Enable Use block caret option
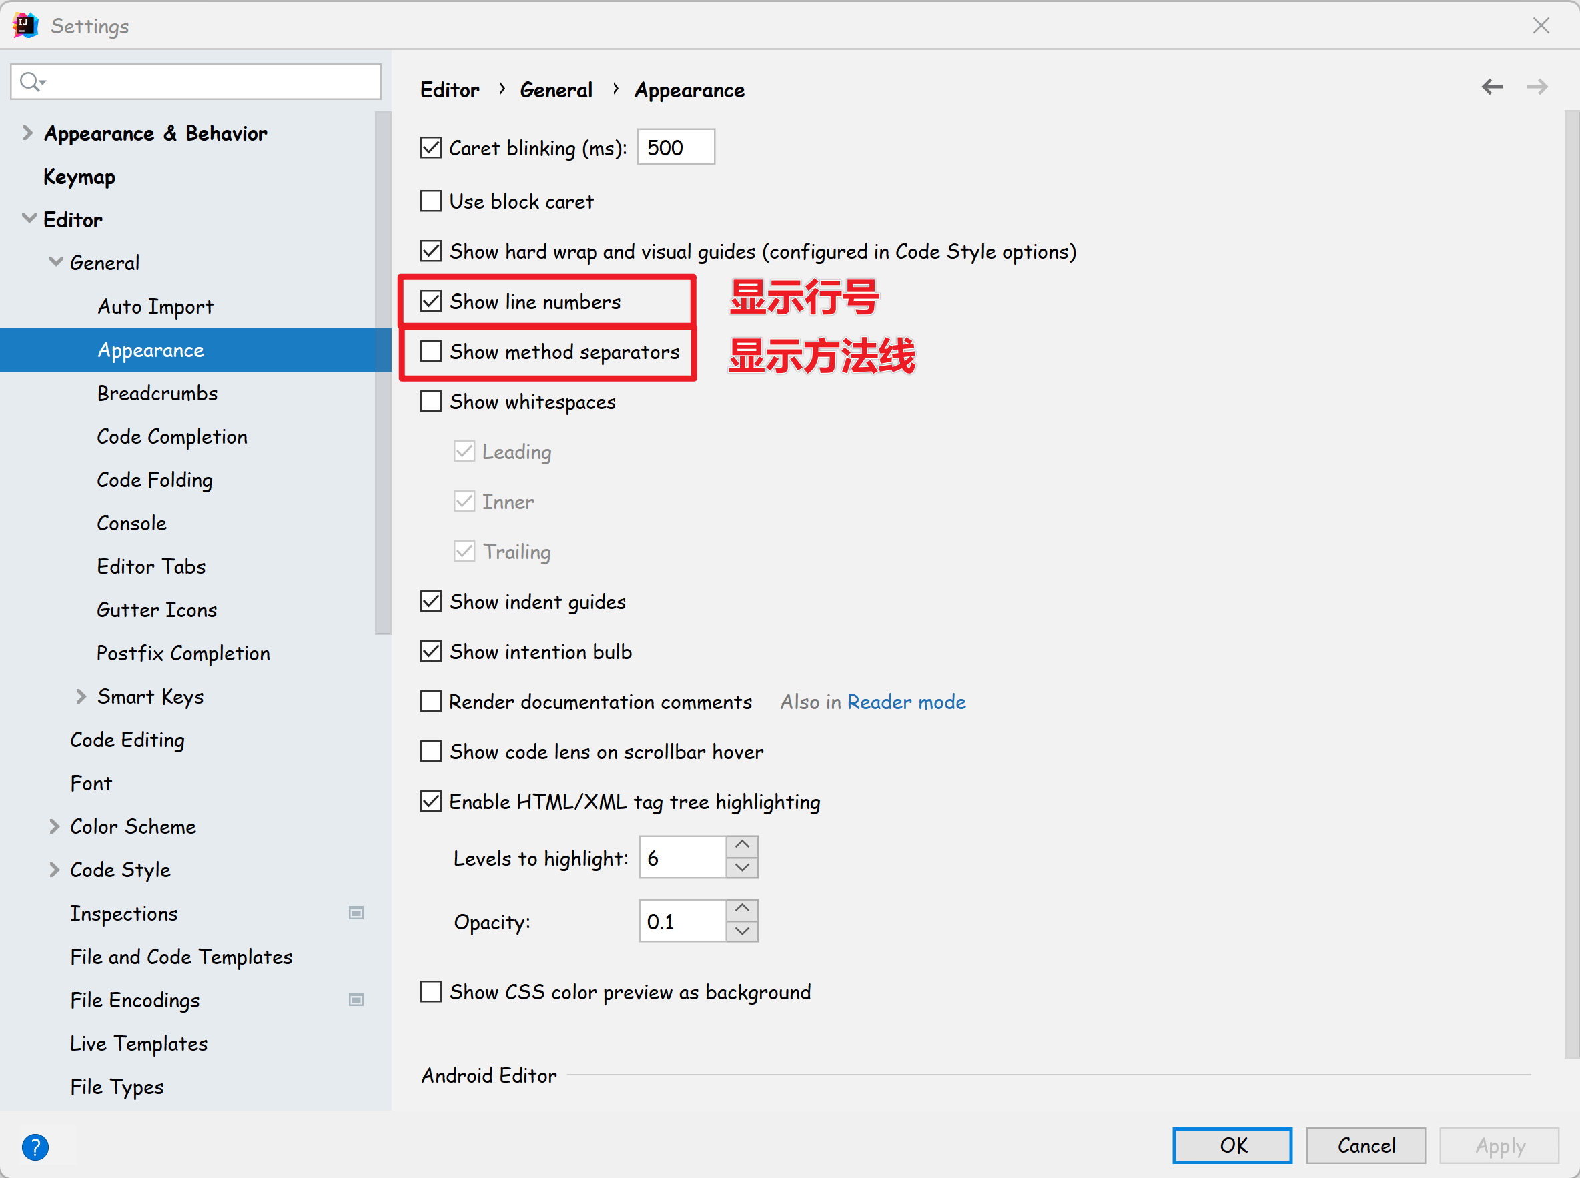Screen dimensions: 1580x1178 (431, 202)
